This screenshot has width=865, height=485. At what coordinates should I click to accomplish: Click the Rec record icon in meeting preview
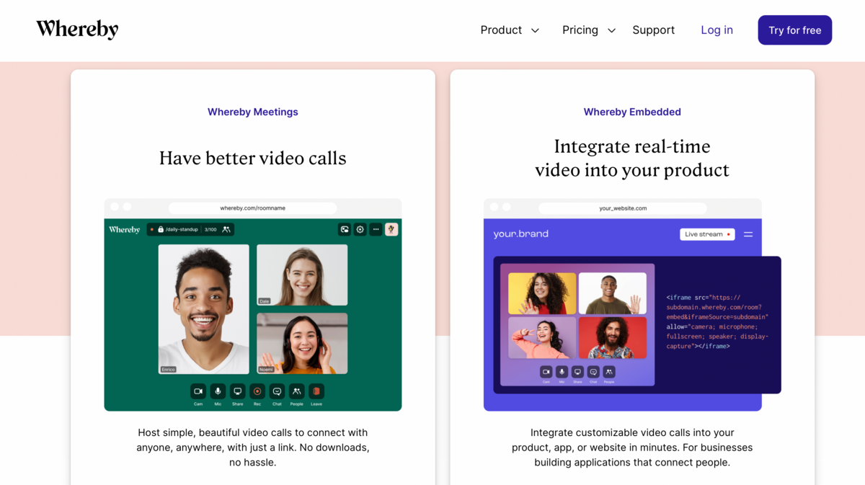click(x=257, y=391)
